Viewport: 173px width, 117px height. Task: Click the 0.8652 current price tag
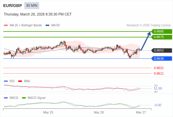coord(162,50)
